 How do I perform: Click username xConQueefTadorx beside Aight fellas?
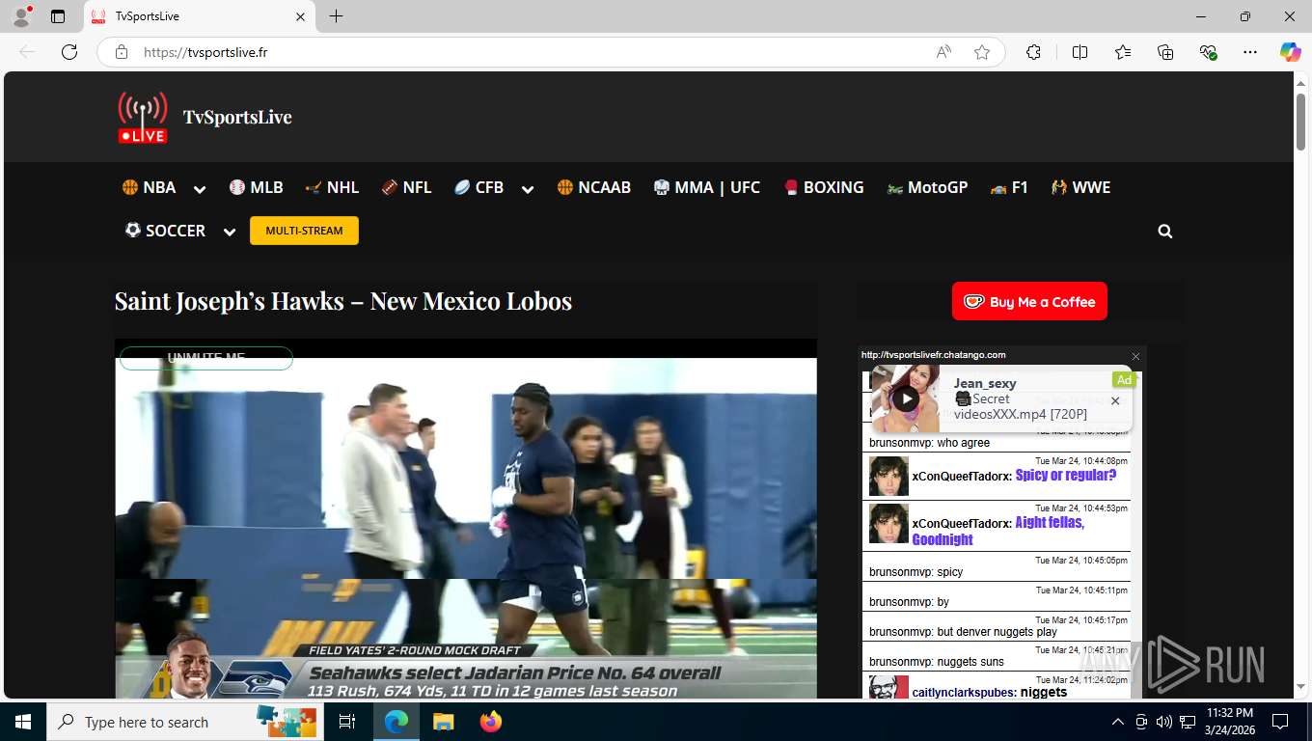962,523
